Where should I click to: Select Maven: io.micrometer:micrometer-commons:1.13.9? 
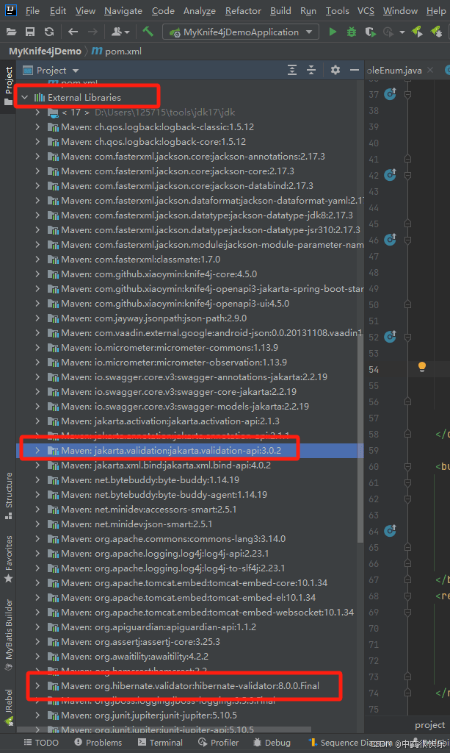click(170, 348)
